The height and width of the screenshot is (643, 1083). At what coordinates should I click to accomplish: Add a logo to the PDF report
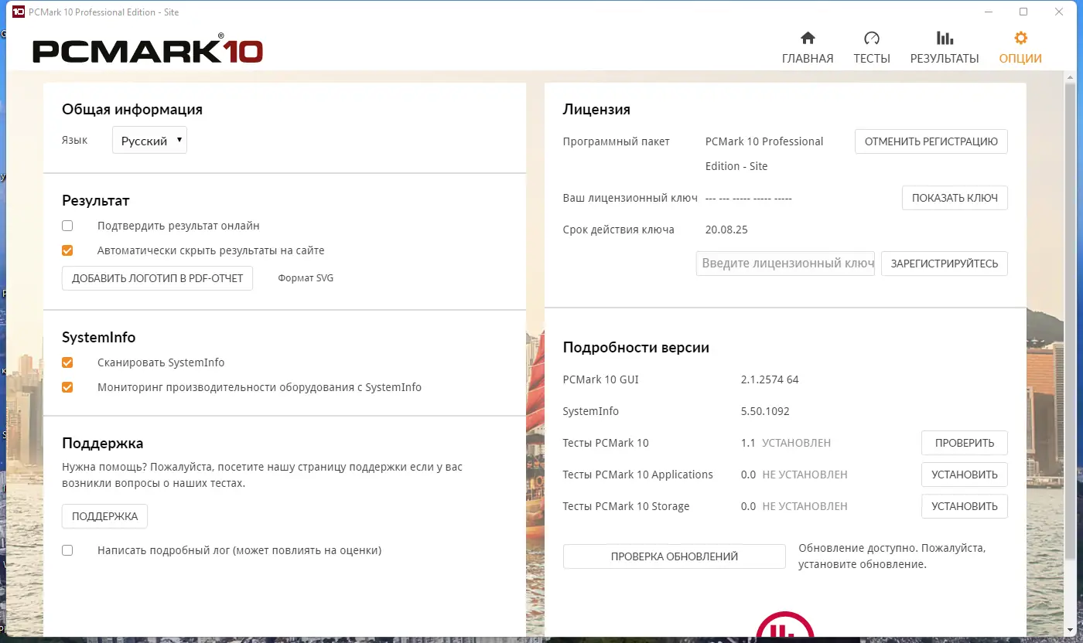pos(157,277)
